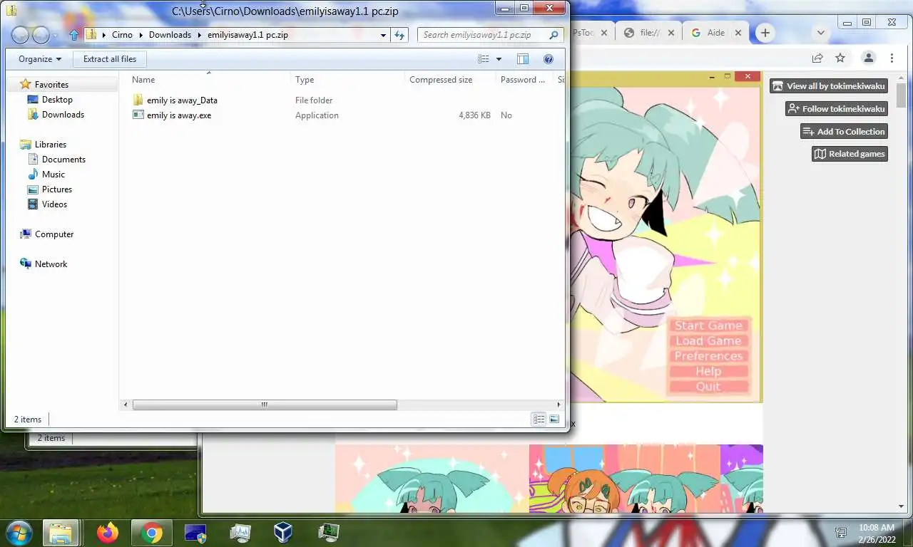This screenshot has height=547, width=913.
Task: Close the PsToo tab
Action: tap(604, 33)
